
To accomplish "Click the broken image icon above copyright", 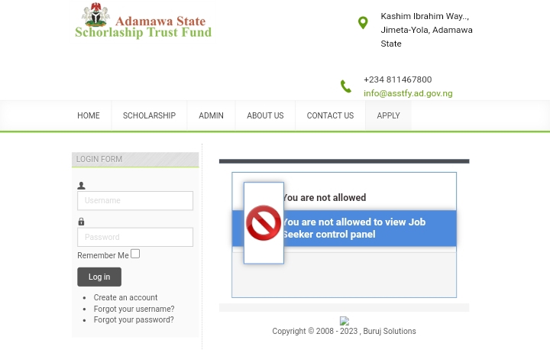I will [344, 320].
